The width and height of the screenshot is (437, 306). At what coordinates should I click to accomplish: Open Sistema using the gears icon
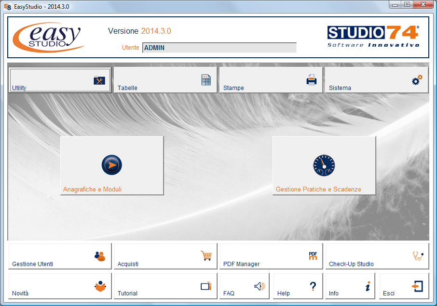(x=417, y=80)
